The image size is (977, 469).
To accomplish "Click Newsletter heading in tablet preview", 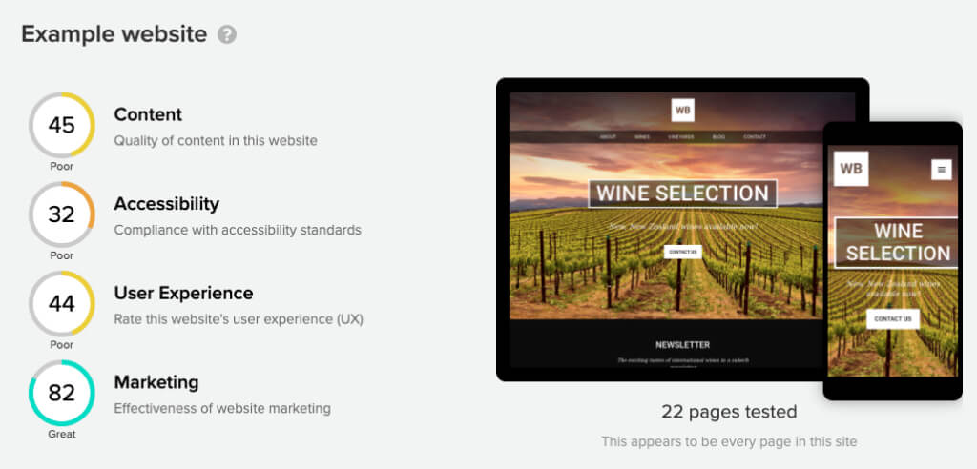I will click(x=682, y=344).
